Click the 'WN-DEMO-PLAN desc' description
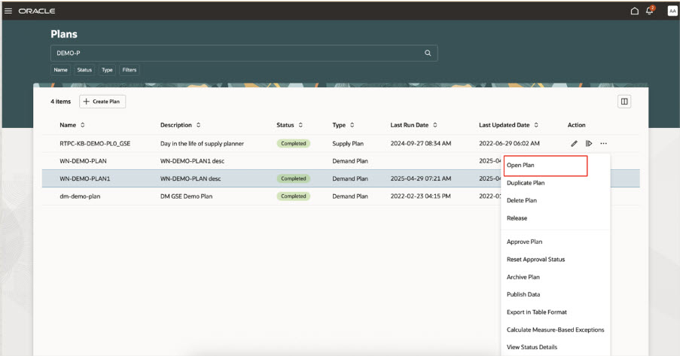Screen dimensions: 680x356 [191, 178]
